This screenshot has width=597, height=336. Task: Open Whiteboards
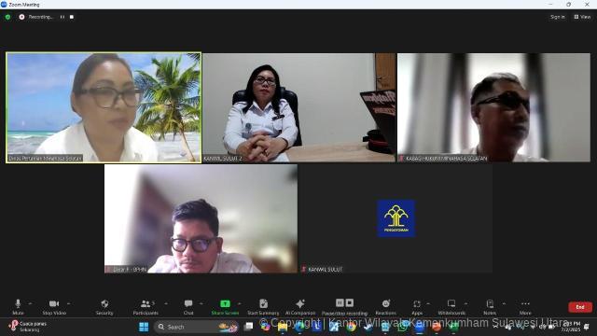[x=451, y=307]
